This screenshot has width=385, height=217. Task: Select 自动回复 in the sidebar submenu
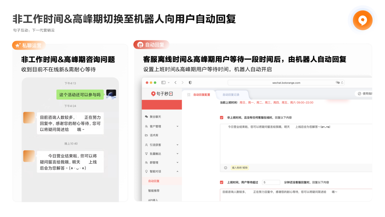tap(162, 181)
